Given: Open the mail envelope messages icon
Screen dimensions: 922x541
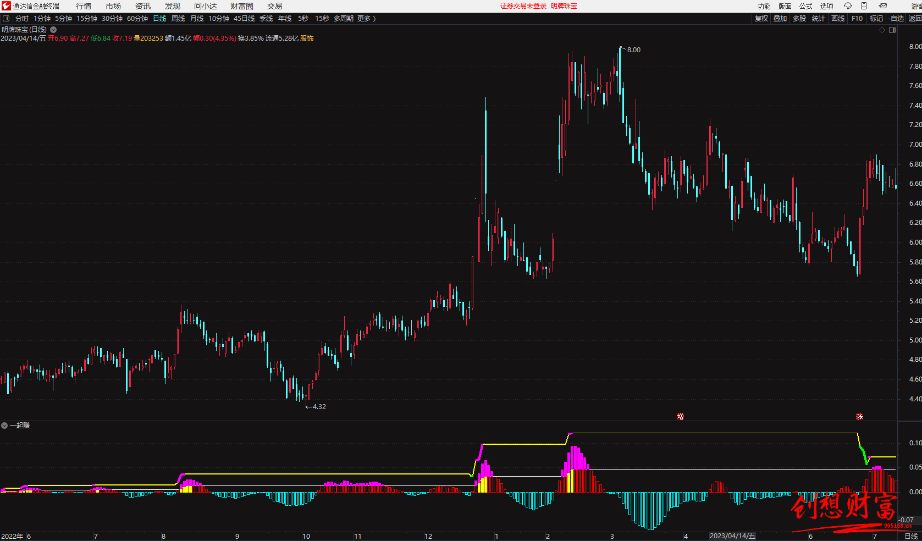Looking at the screenshot, I should [883, 6].
